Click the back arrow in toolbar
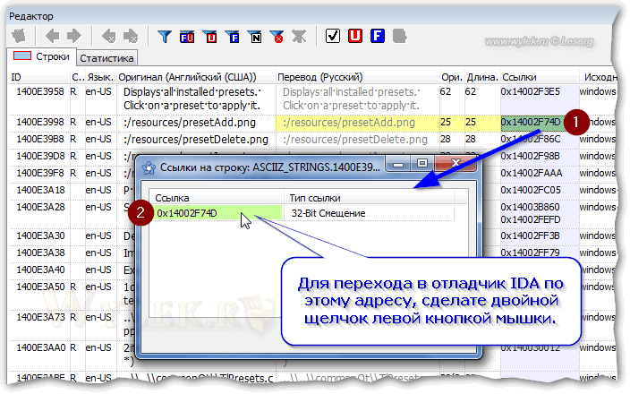 (x=52, y=36)
